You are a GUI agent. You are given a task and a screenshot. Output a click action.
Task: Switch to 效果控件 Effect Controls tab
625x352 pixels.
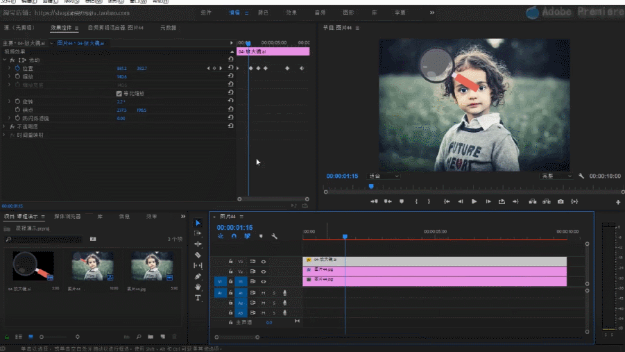(x=61, y=28)
